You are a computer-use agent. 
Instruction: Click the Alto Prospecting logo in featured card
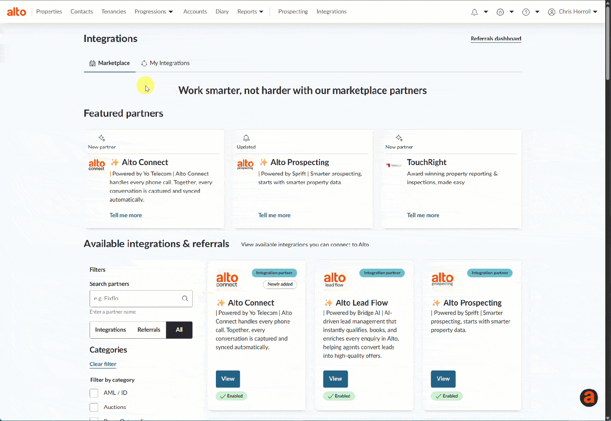(x=245, y=165)
